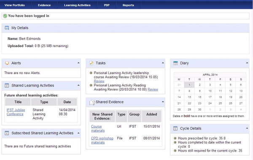Click bullet icon beside Reading activity task

click(x=91, y=85)
